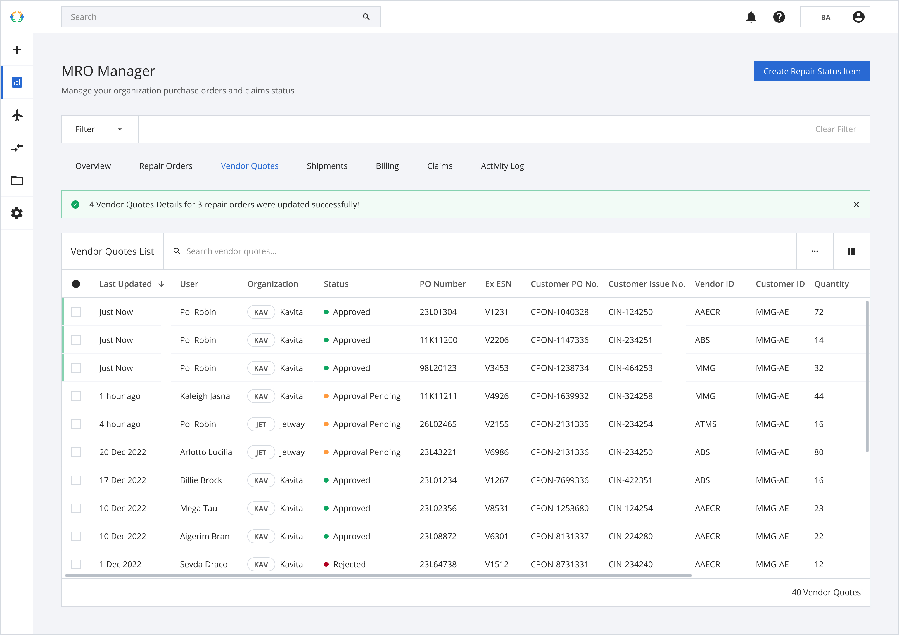Select checkbox for Arlotto Lucilia row
Viewport: 899px width, 635px height.
(x=76, y=452)
